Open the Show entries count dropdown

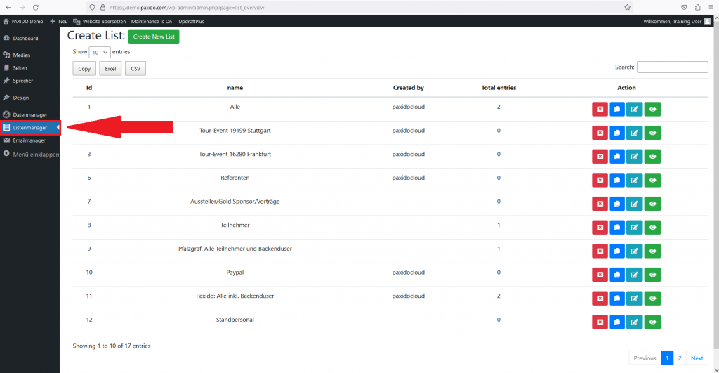pyautogui.click(x=100, y=52)
